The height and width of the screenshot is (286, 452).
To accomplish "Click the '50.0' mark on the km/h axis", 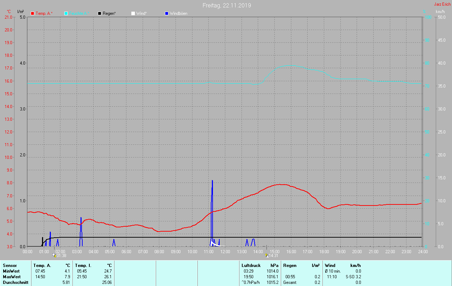I will (442, 17).
